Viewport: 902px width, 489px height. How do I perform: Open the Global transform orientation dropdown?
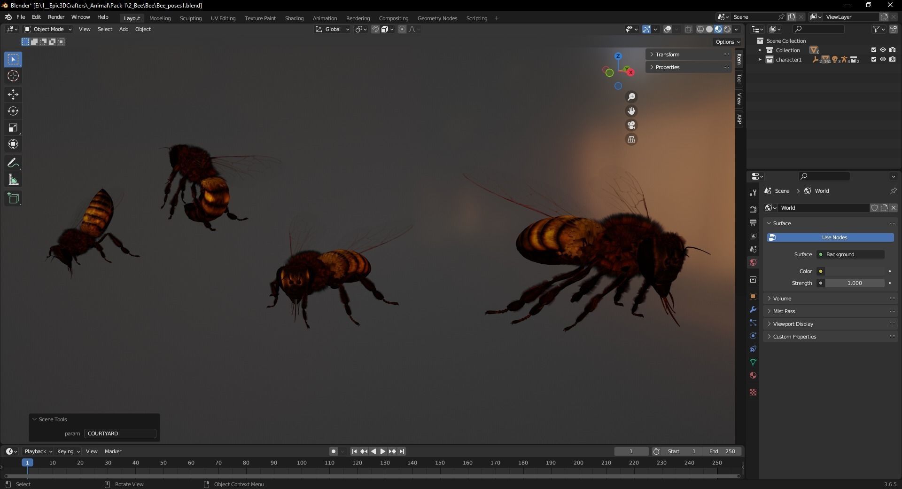333,29
